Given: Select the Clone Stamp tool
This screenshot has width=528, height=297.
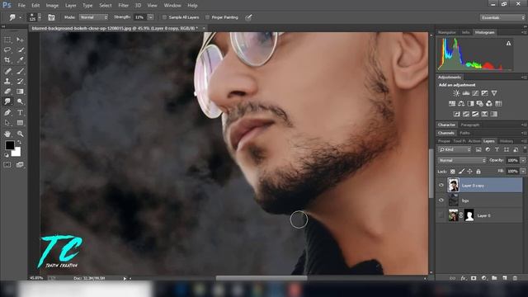Looking at the screenshot, I should click(7, 81).
